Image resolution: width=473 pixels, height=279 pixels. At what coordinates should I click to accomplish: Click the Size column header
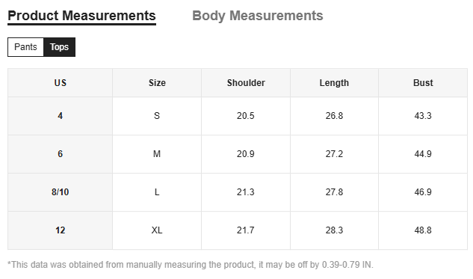coord(157,83)
